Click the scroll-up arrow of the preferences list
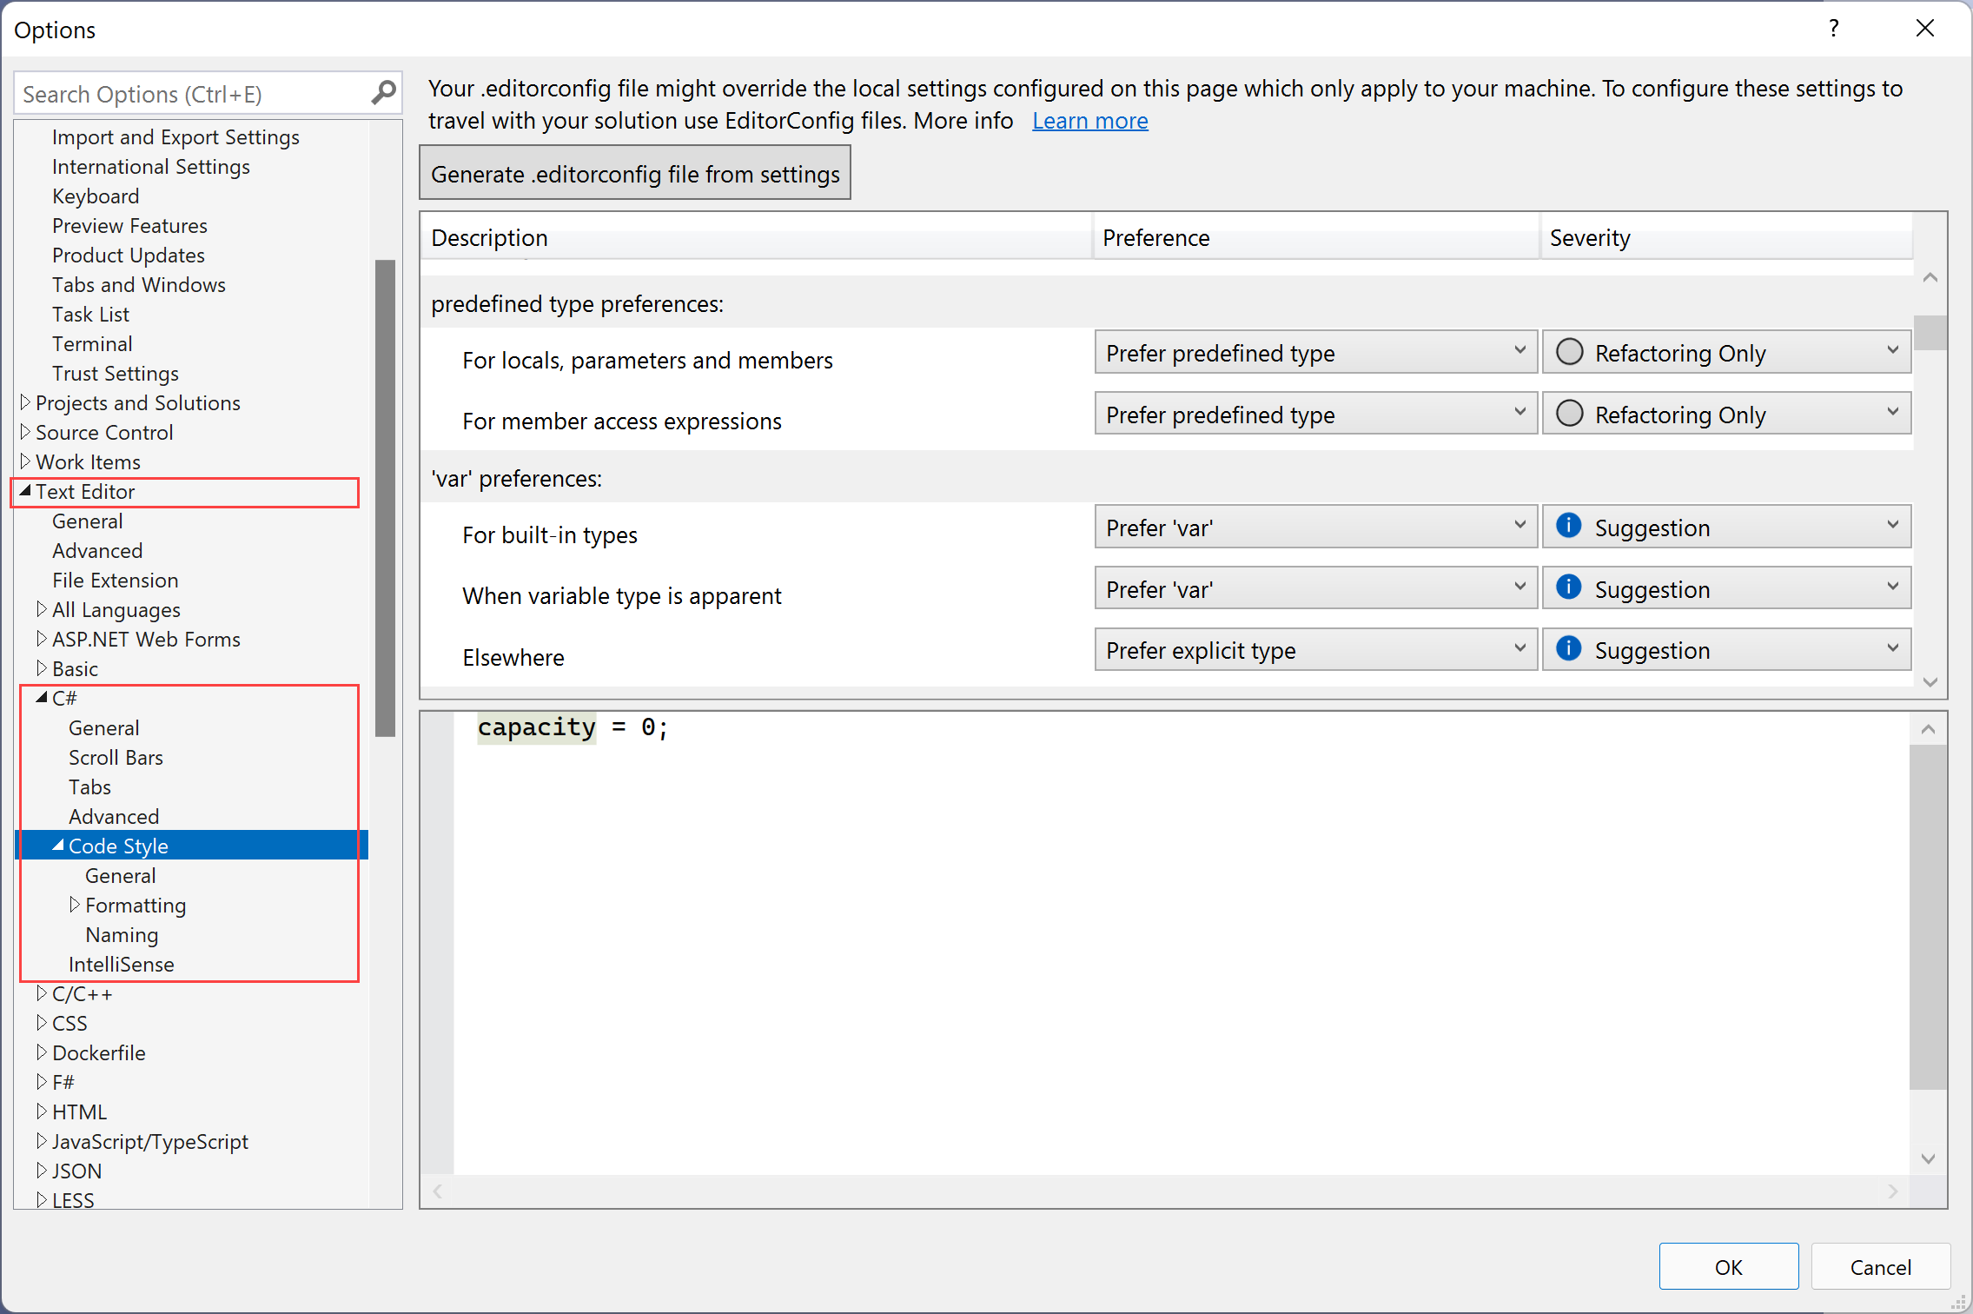This screenshot has height=1314, width=1973. click(1930, 278)
